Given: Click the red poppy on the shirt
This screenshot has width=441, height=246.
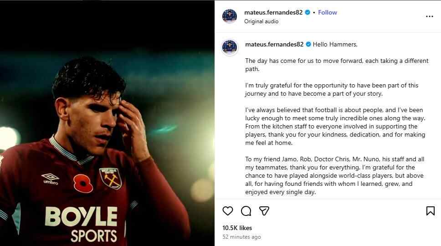Looking at the screenshot, I should point(83,184).
